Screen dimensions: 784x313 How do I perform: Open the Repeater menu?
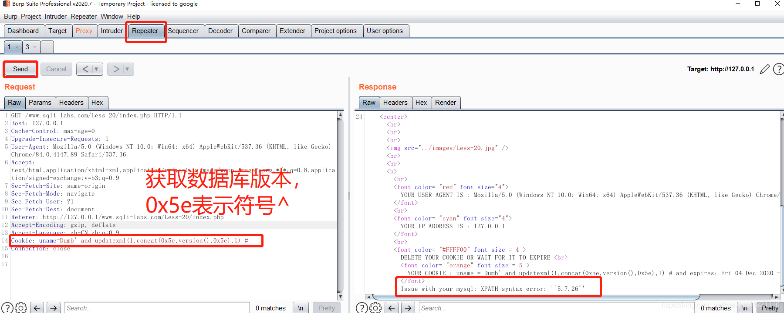tap(84, 17)
